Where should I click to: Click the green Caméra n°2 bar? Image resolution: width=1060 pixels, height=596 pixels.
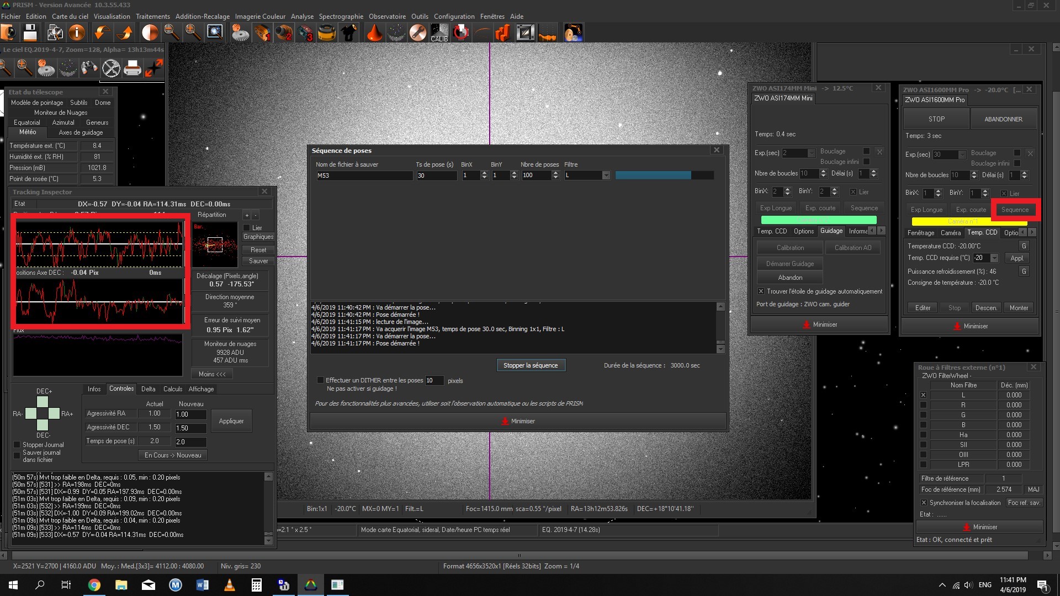click(x=819, y=220)
